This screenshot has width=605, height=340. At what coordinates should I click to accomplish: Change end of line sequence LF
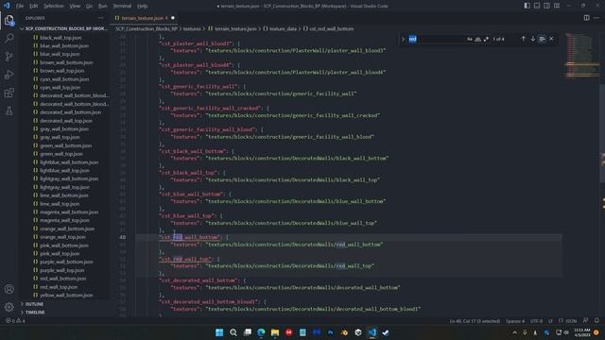point(550,321)
